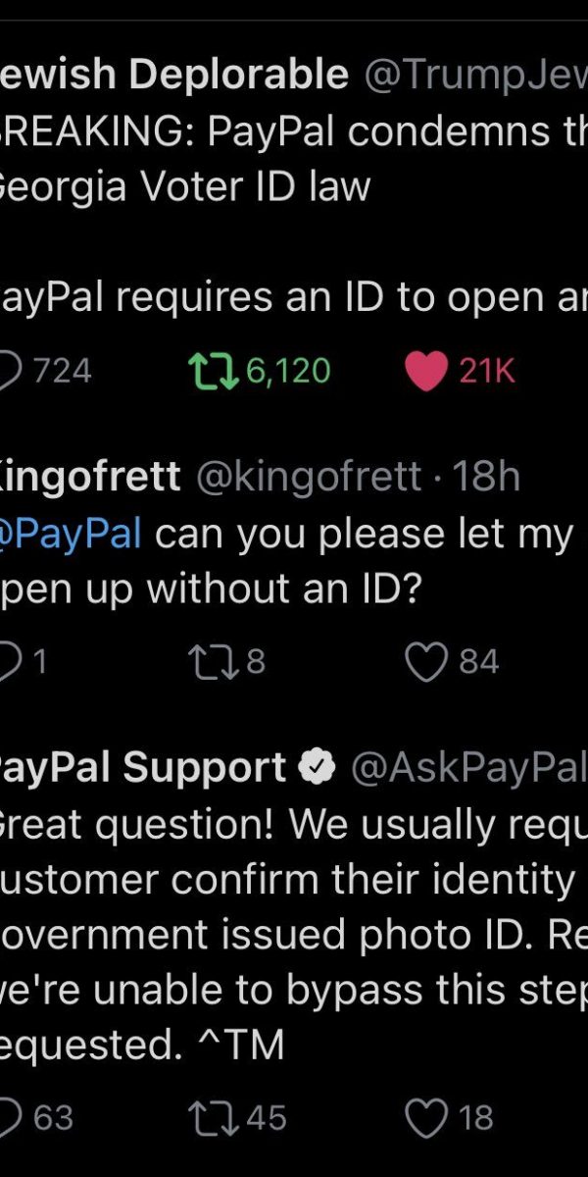Open the @kingofrett handle profile
Image resolution: width=588 pixels, height=1177 pixels.
(x=310, y=477)
